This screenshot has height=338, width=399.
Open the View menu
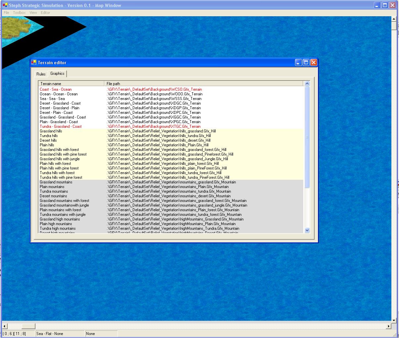click(x=33, y=13)
